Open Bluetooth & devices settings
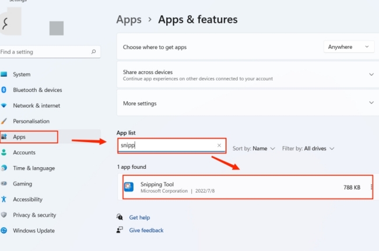Image resolution: width=379 pixels, height=251 pixels. 37,90
